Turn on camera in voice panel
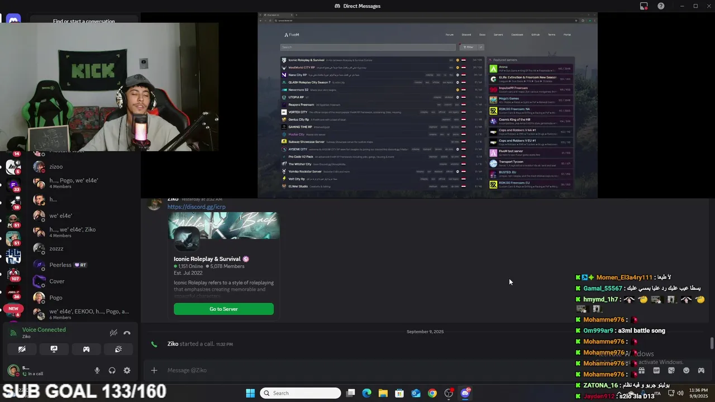The width and height of the screenshot is (715, 402). point(22,349)
